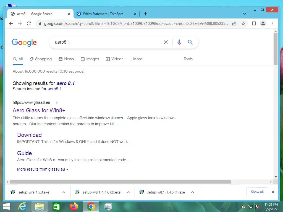Viewport: 283px width, 212px height.
Task: Share this page using the share icon
Action: coord(234,23)
